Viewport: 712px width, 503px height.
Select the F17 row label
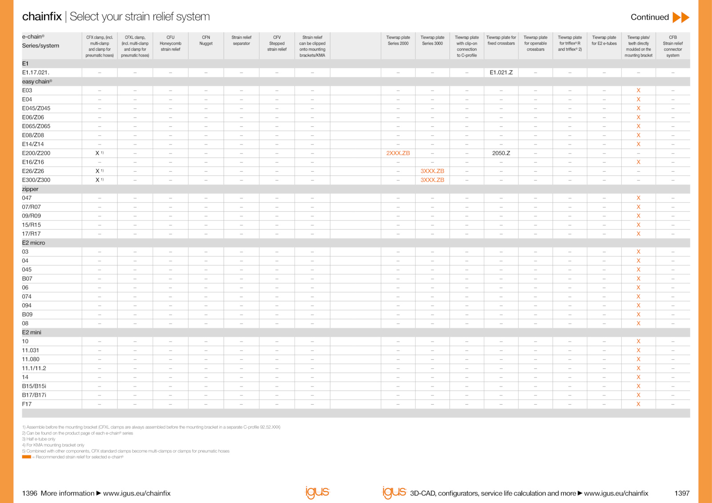point(27,404)
